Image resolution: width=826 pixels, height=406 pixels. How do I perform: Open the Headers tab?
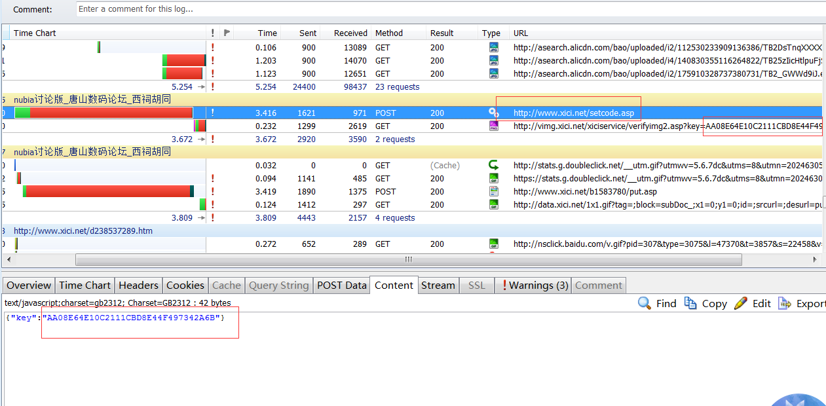[x=138, y=285]
